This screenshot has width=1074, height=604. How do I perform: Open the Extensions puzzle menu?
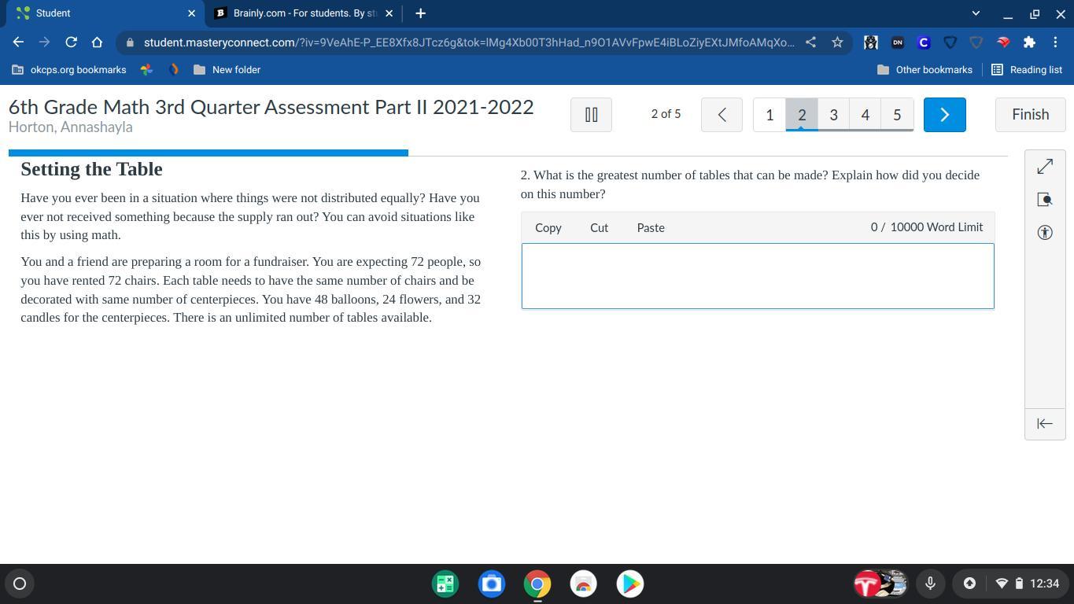[1029, 42]
